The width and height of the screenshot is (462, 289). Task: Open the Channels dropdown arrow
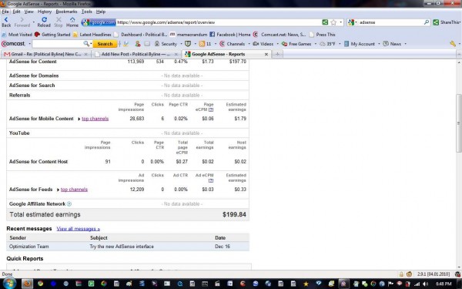click(249, 44)
